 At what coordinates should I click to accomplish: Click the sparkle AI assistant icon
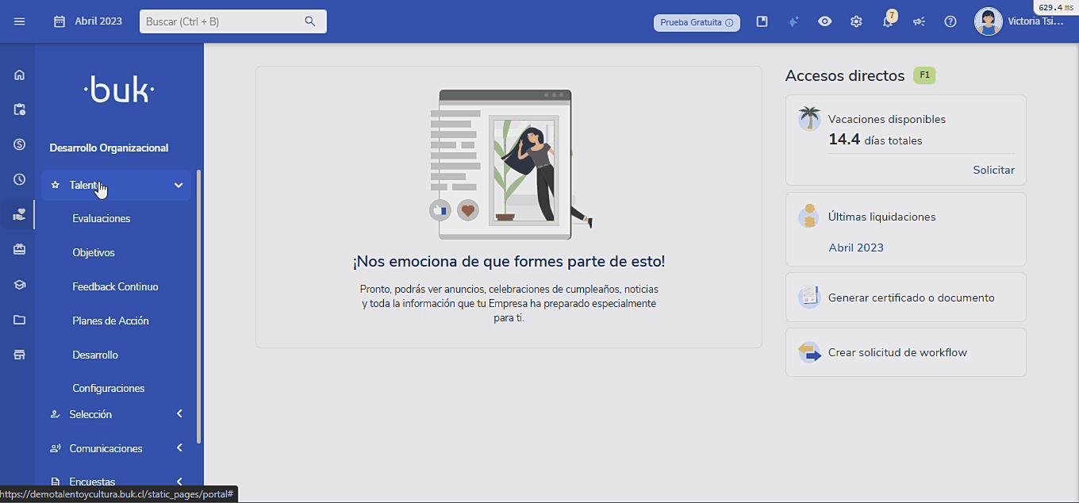tap(793, 21)
